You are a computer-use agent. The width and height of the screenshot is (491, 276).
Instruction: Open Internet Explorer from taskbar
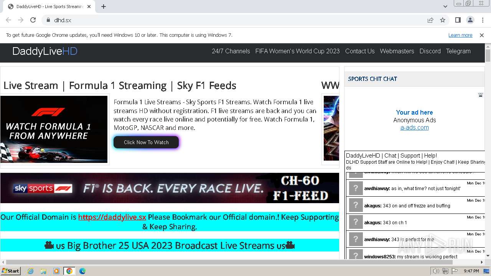point(31,271)
